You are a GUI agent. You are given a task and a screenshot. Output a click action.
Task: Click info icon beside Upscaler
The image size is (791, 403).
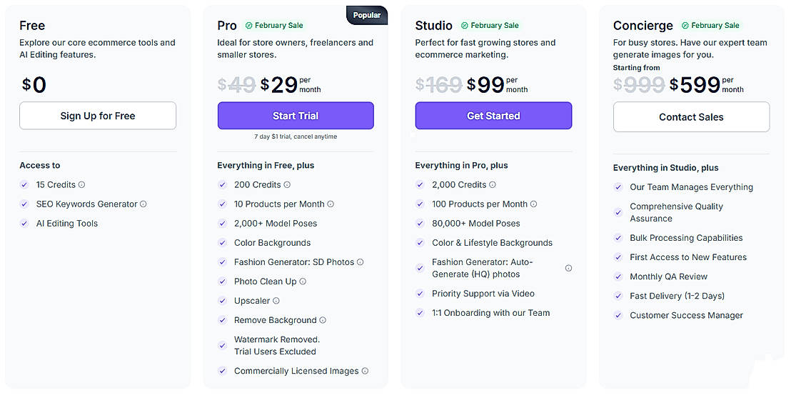tap(276, 301)
